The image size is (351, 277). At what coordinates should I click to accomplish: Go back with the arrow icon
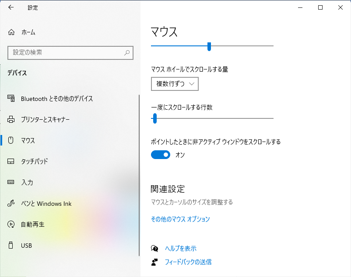(11, 7)
